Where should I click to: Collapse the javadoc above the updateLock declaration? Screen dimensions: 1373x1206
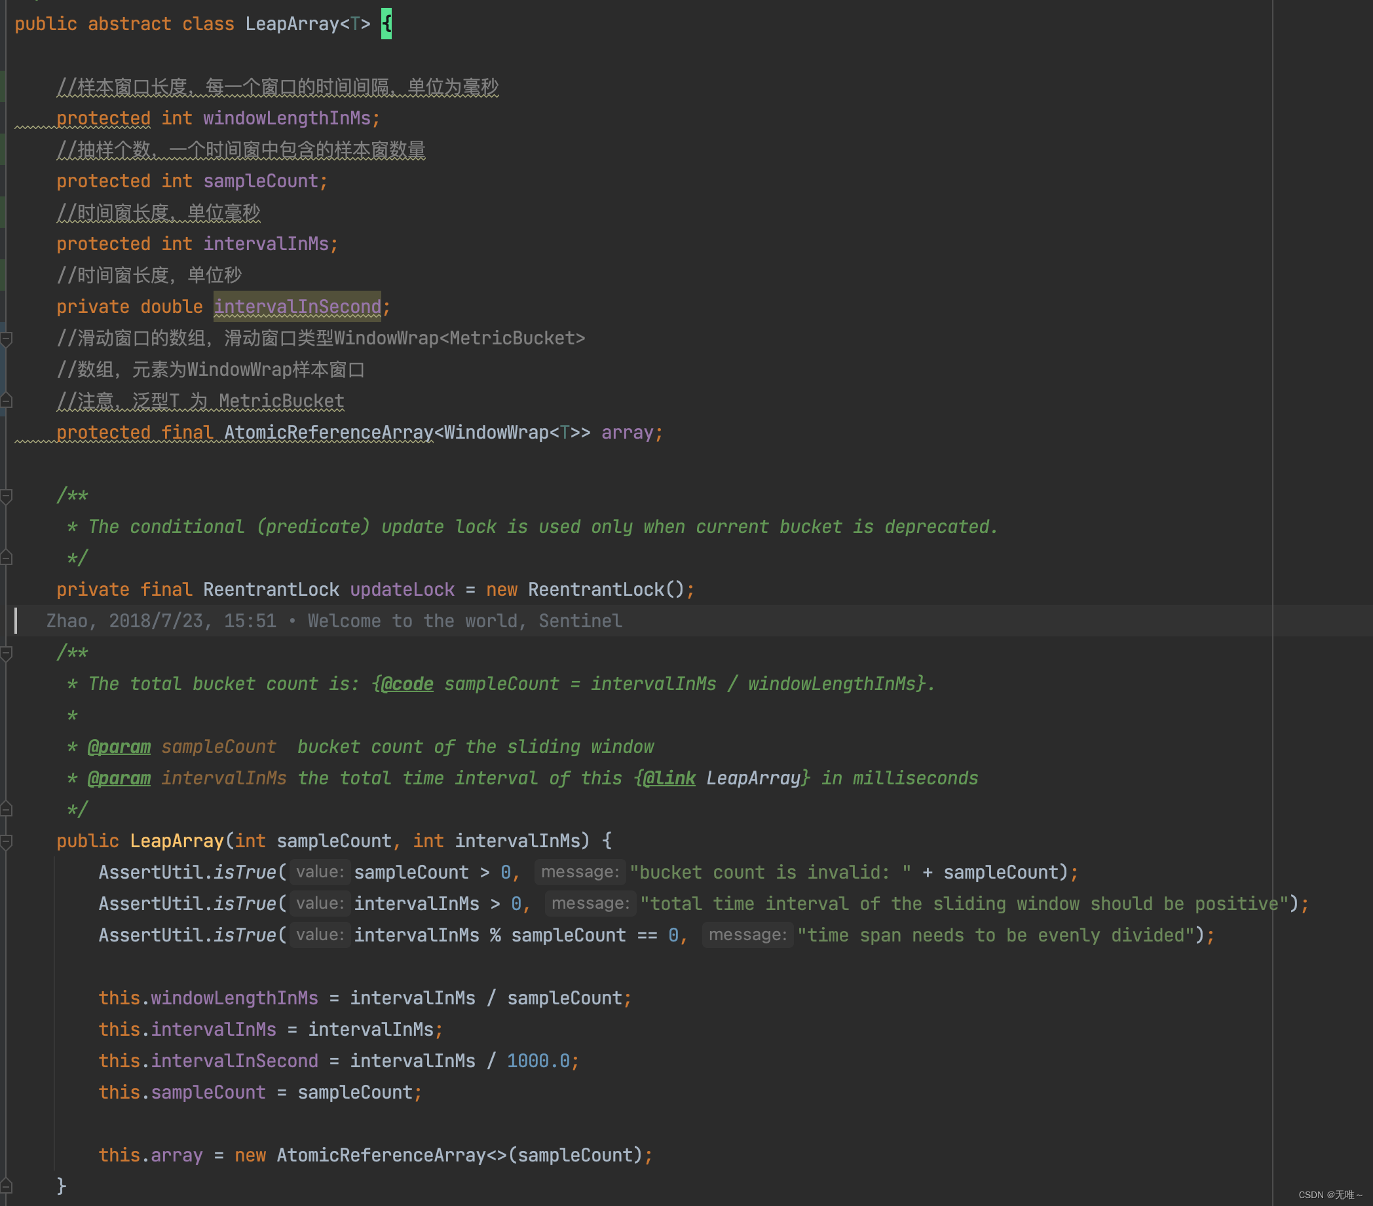coord(6,496)
